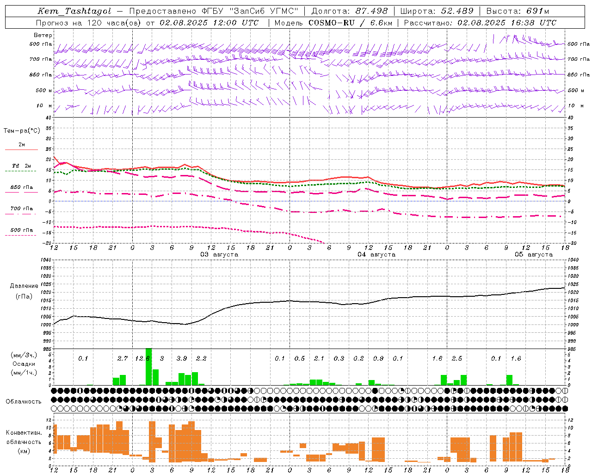Click the station name Kem_Tashtagol

pyautogui.click(x=74, y=11)
